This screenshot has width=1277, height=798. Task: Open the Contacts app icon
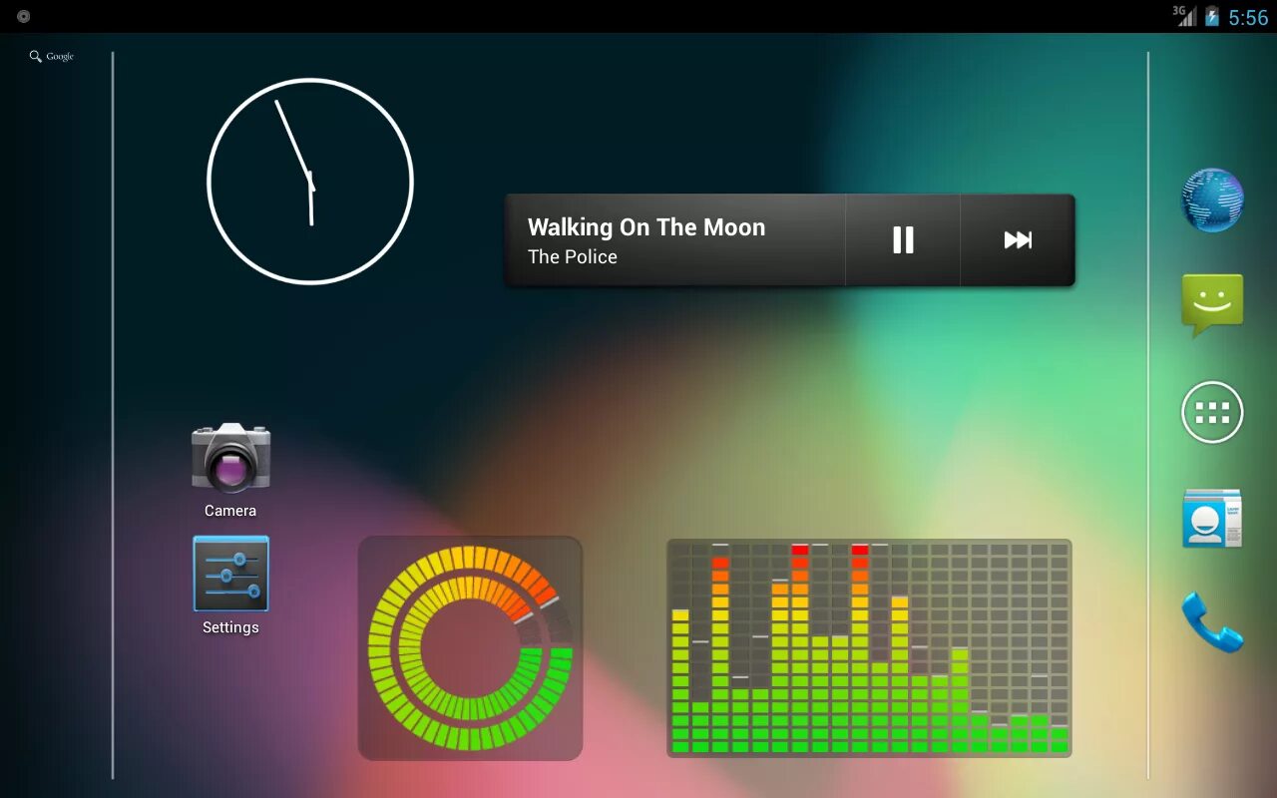pos(1212,519)
